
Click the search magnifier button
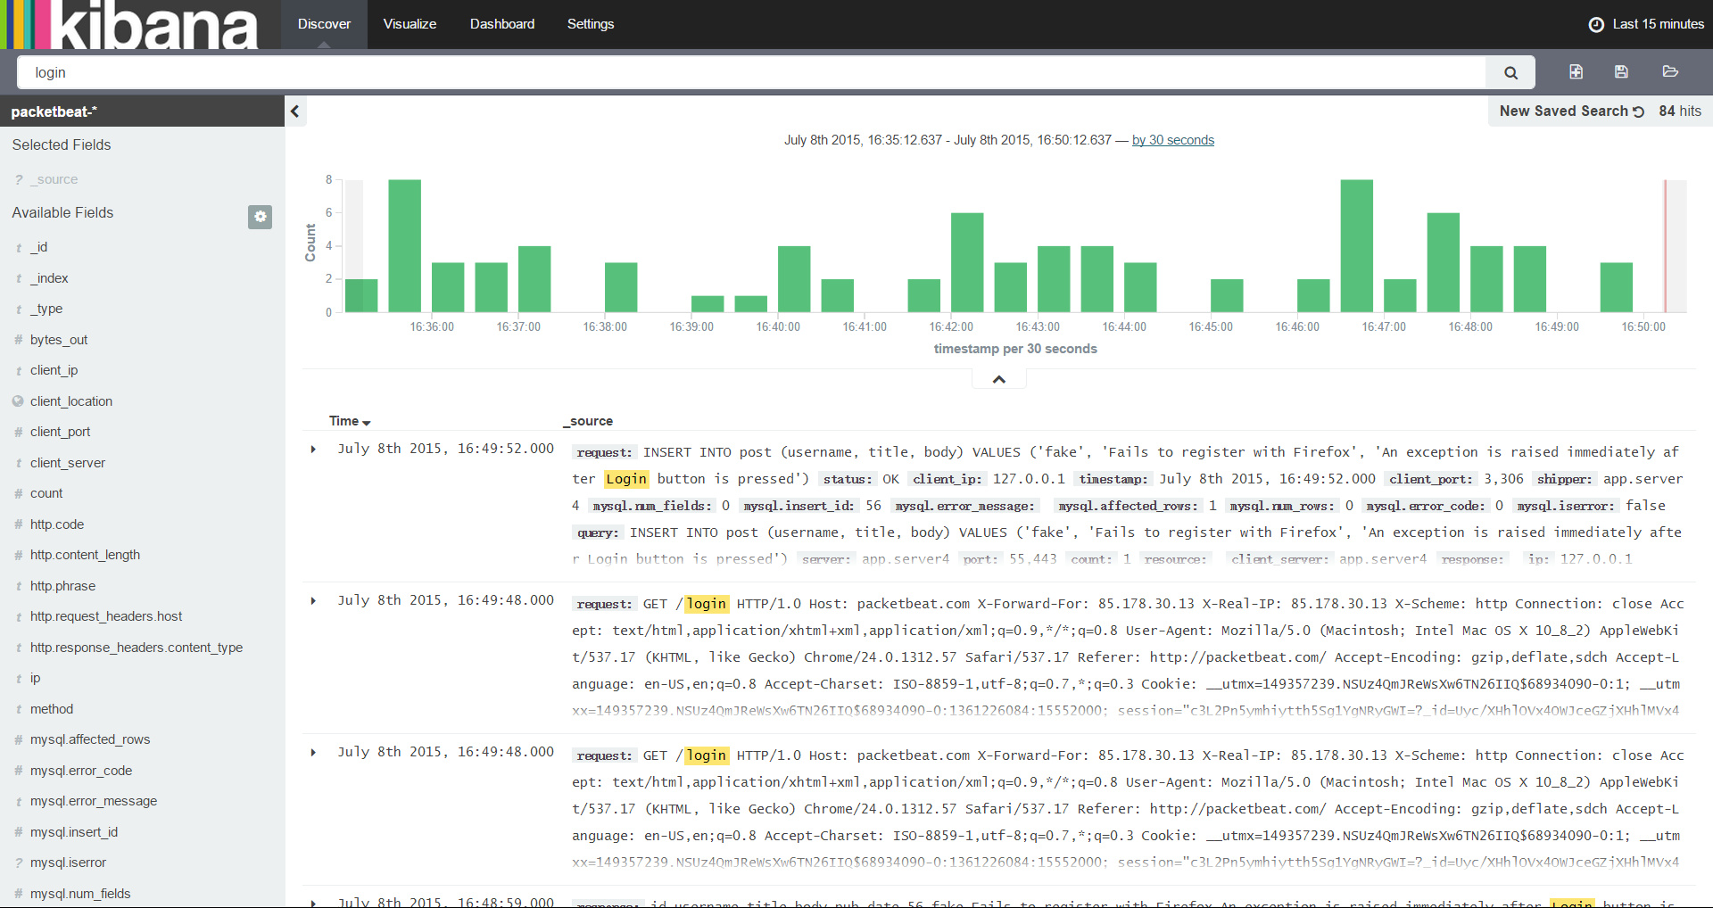tap(1510, 73)
